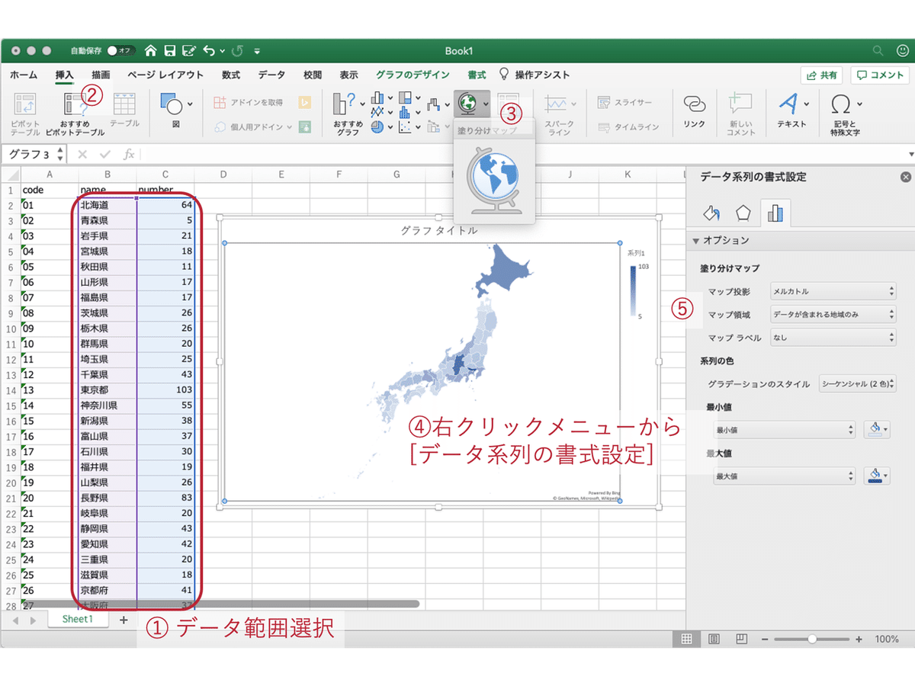Click the 図 shapes icon

(x=170, y=104)
